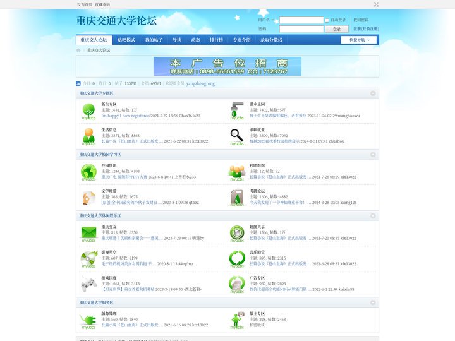
Task: Select the 重庆交大论坛 nav tab
Action: (x=94, y=40)
